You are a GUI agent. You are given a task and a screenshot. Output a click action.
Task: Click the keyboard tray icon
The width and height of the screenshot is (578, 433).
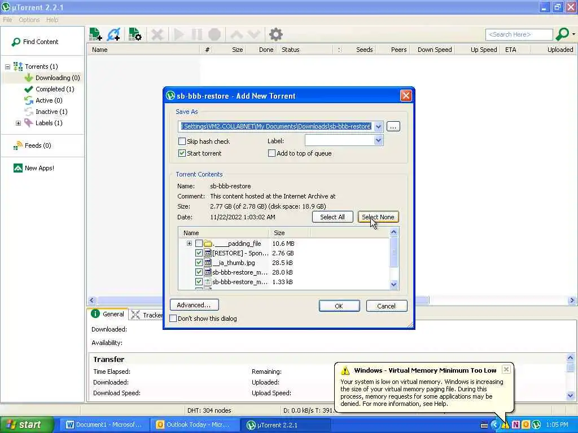[x=484, y=425]
